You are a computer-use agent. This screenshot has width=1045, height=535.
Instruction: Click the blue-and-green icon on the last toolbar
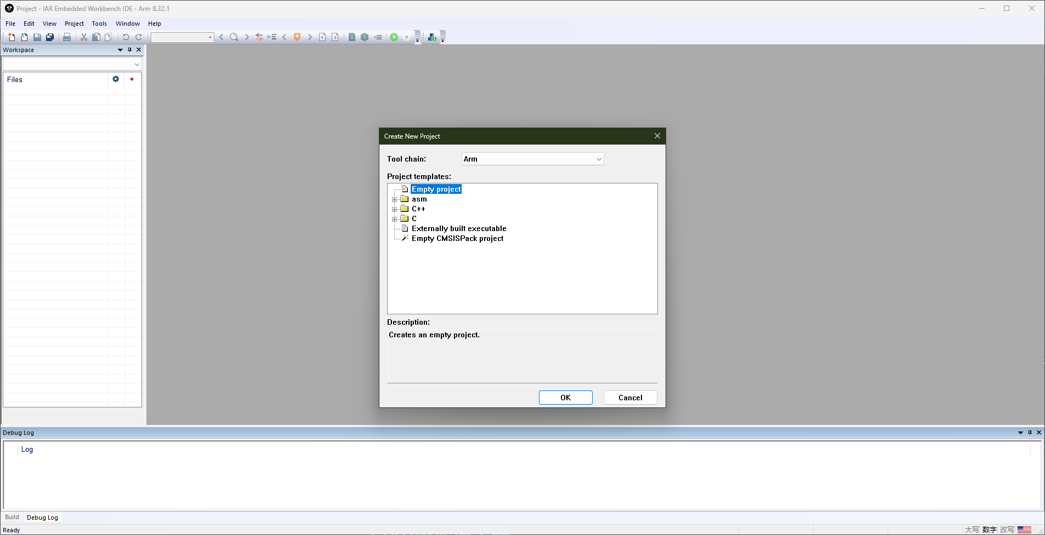[x=433, y=37]
